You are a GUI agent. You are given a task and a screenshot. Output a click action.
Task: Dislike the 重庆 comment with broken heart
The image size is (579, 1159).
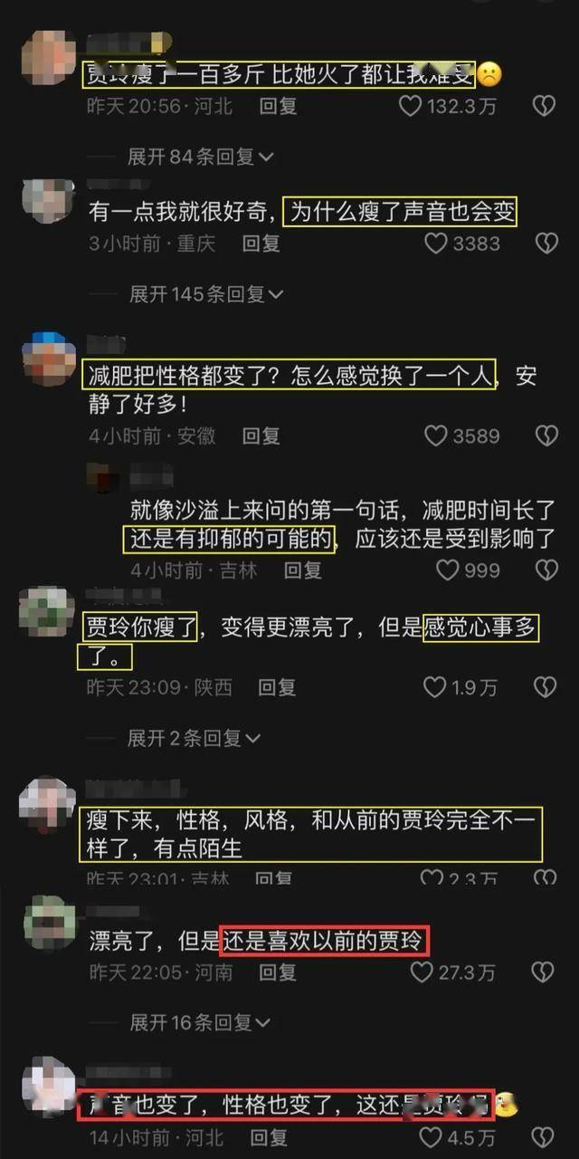(546, 243)
